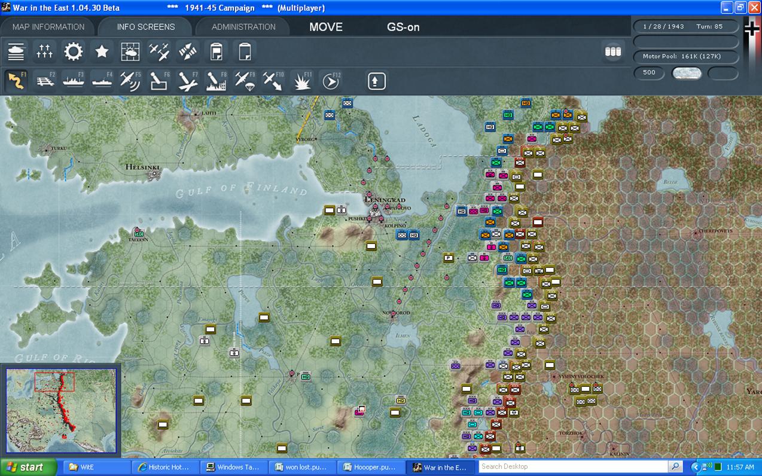The width and height of the screenshot is (762, 476).
Task: Select the F11 explosion icon
Action: pyautogui.click(x=301, y=81)
